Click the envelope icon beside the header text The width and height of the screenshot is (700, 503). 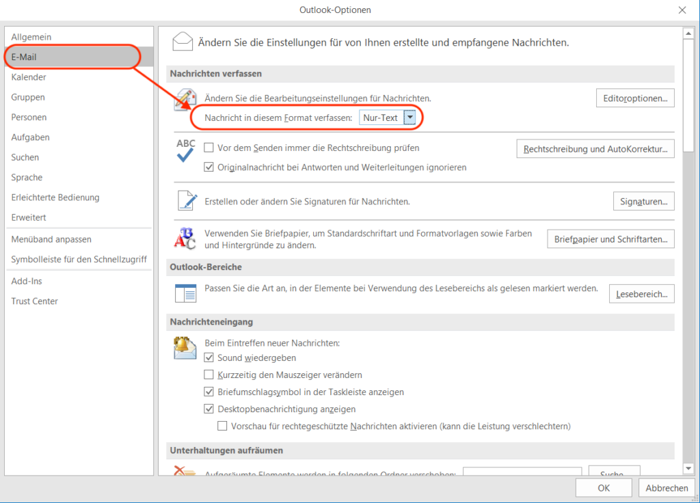[x=183, y=42]
